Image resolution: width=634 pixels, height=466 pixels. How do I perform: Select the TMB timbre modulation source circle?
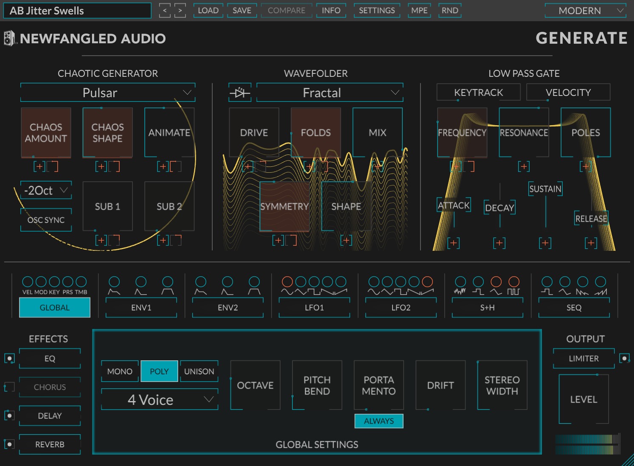[81, 282]
